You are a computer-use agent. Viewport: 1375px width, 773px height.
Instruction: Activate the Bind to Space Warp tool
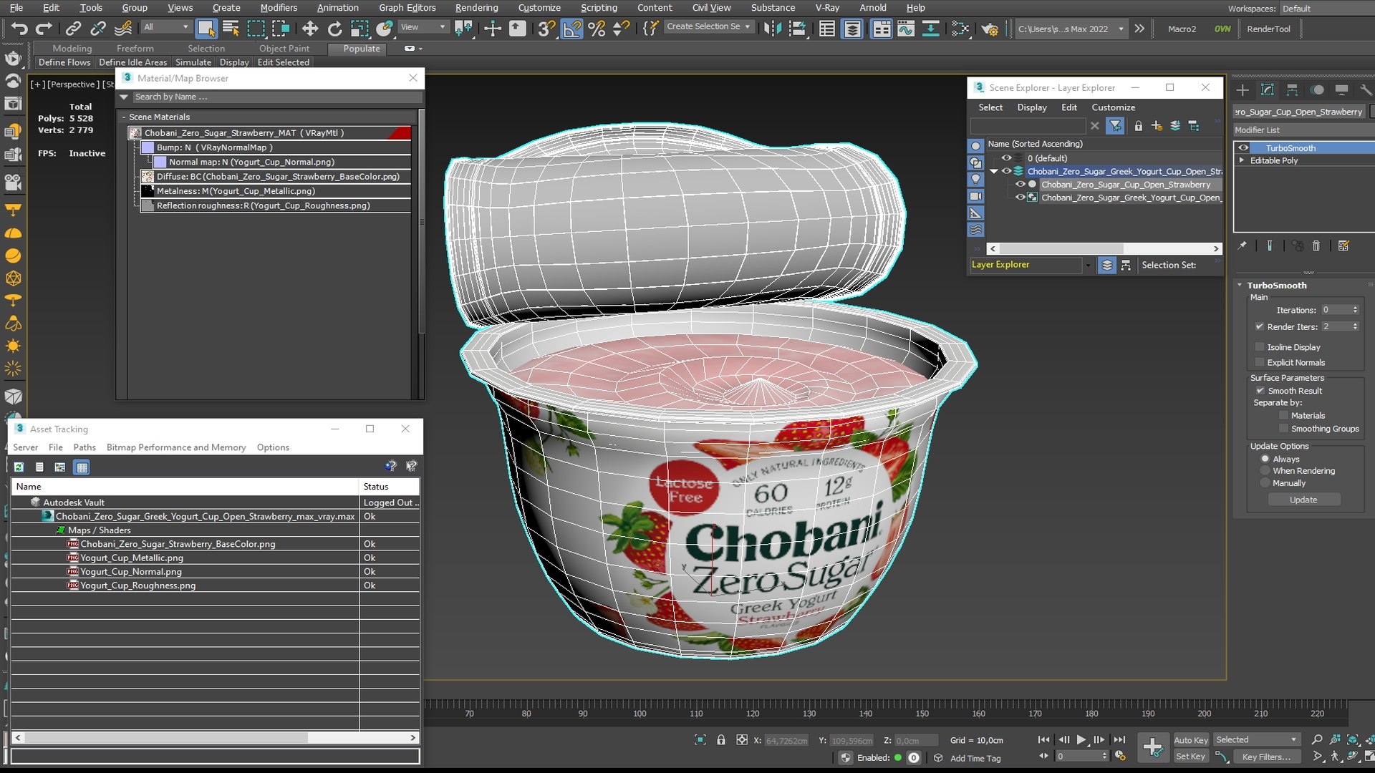point(123,29)
